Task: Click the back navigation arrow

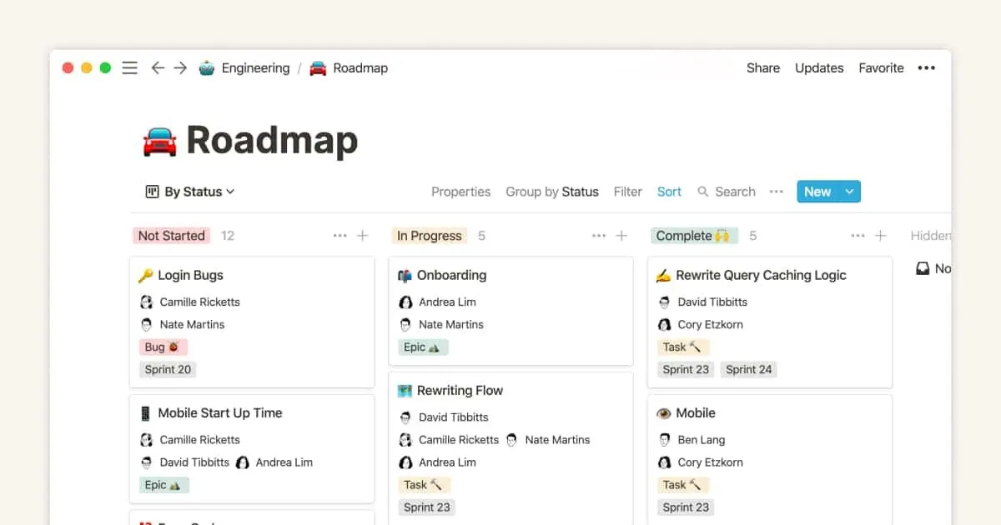Action: point(158,67)
